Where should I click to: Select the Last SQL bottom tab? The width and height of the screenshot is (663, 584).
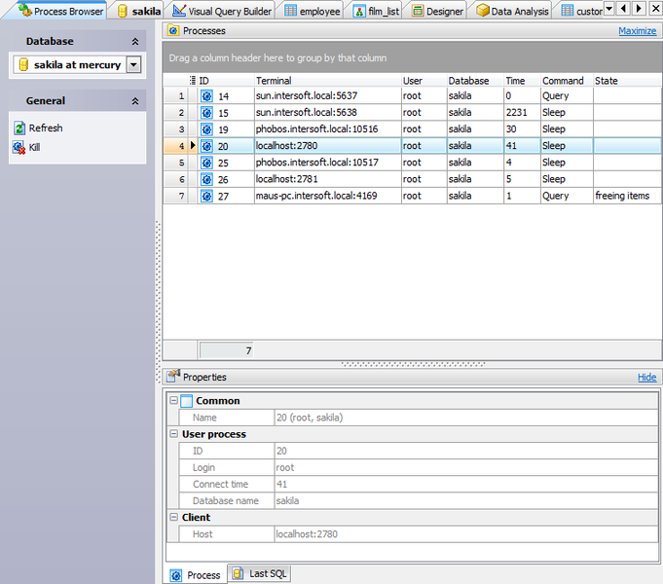pos(260,573)
